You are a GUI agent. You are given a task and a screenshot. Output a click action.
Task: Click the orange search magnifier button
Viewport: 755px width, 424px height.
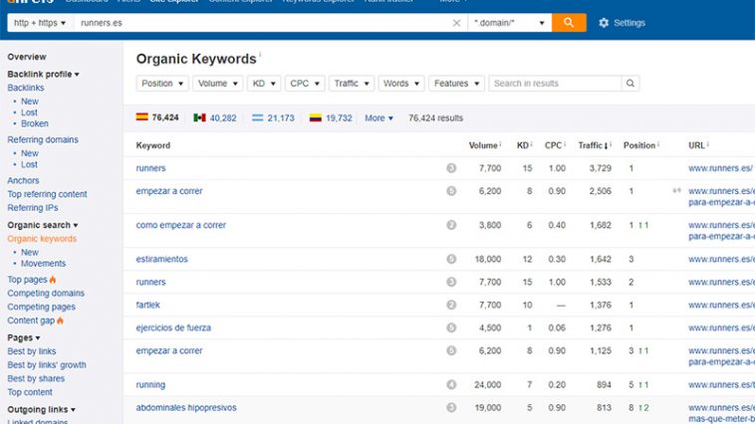(569, 23)
